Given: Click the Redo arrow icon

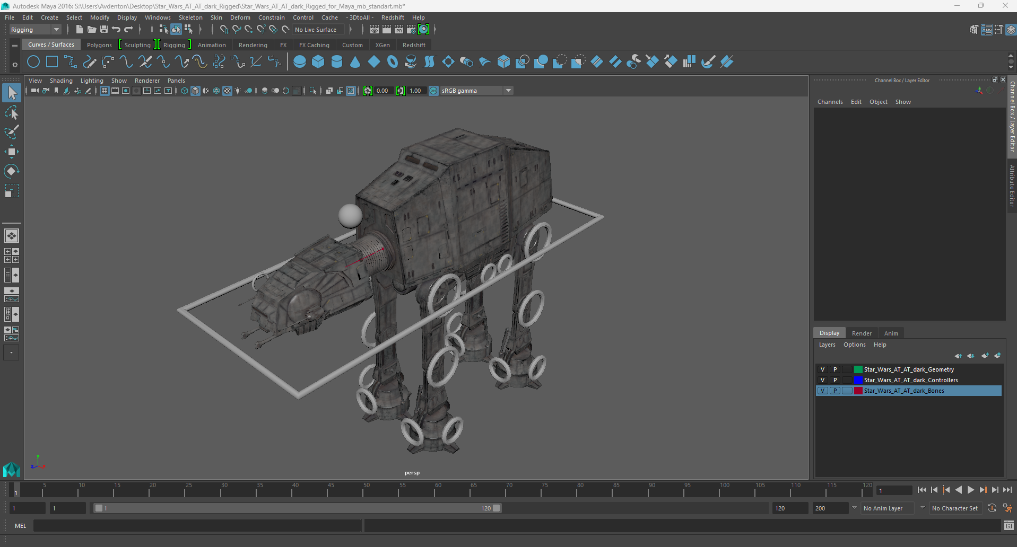Looking at the screenshot, I should coord(128,30).
